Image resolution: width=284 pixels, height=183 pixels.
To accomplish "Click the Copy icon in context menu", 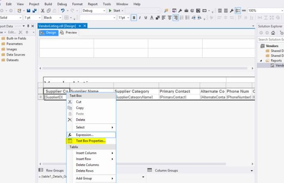I will pyautogui.click(x=70, y=108).
